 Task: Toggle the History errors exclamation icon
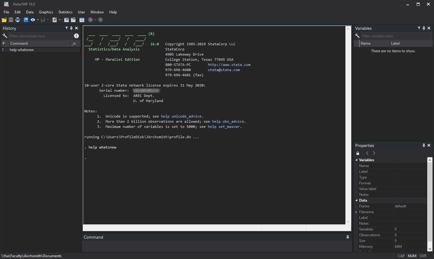pos(76,36)
